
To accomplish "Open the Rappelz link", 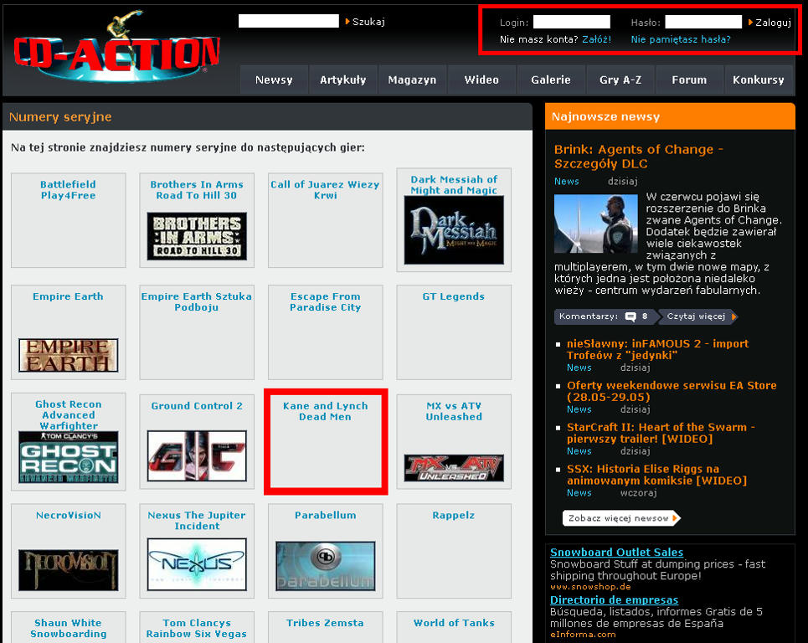I will [454, 515].
